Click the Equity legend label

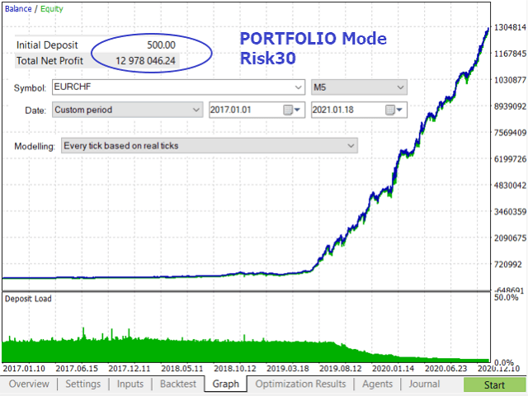click(x=52, y=9)
